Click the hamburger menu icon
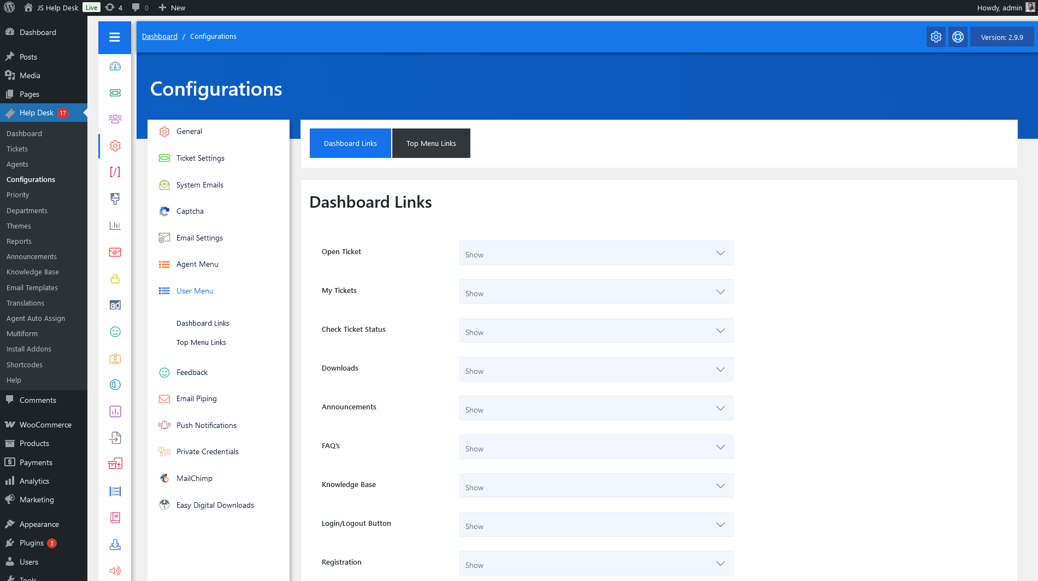This screenshot has height=581, width=1038. coord(115,37)
